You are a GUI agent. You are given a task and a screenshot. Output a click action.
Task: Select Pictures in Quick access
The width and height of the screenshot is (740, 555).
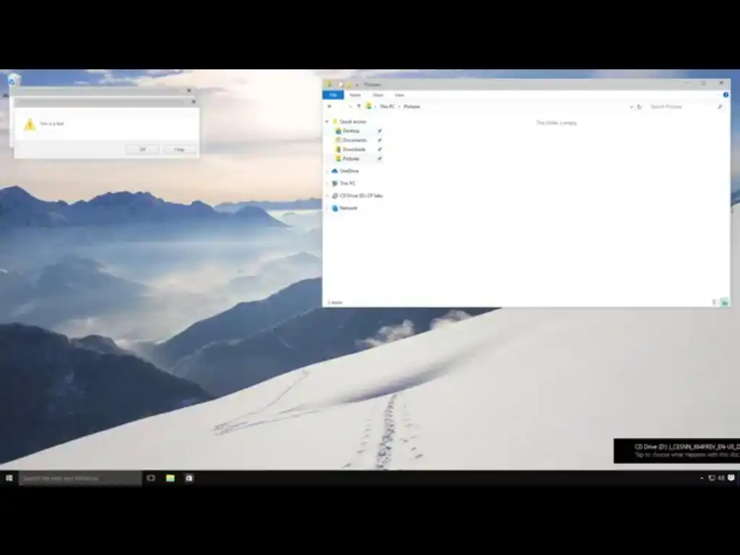coord(347,159)
